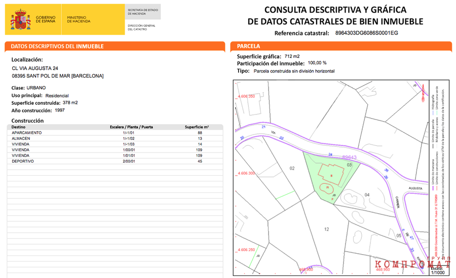Click surface value 45 for DEPORTIVO
The width and height of the screenshot is (456, 278).
(x=200, y=162)
